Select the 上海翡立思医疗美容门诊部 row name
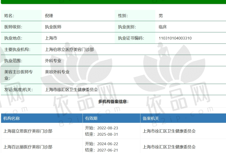Image resolution: width=226 pixels, height=153 pixels. click(x=28, y=131)
